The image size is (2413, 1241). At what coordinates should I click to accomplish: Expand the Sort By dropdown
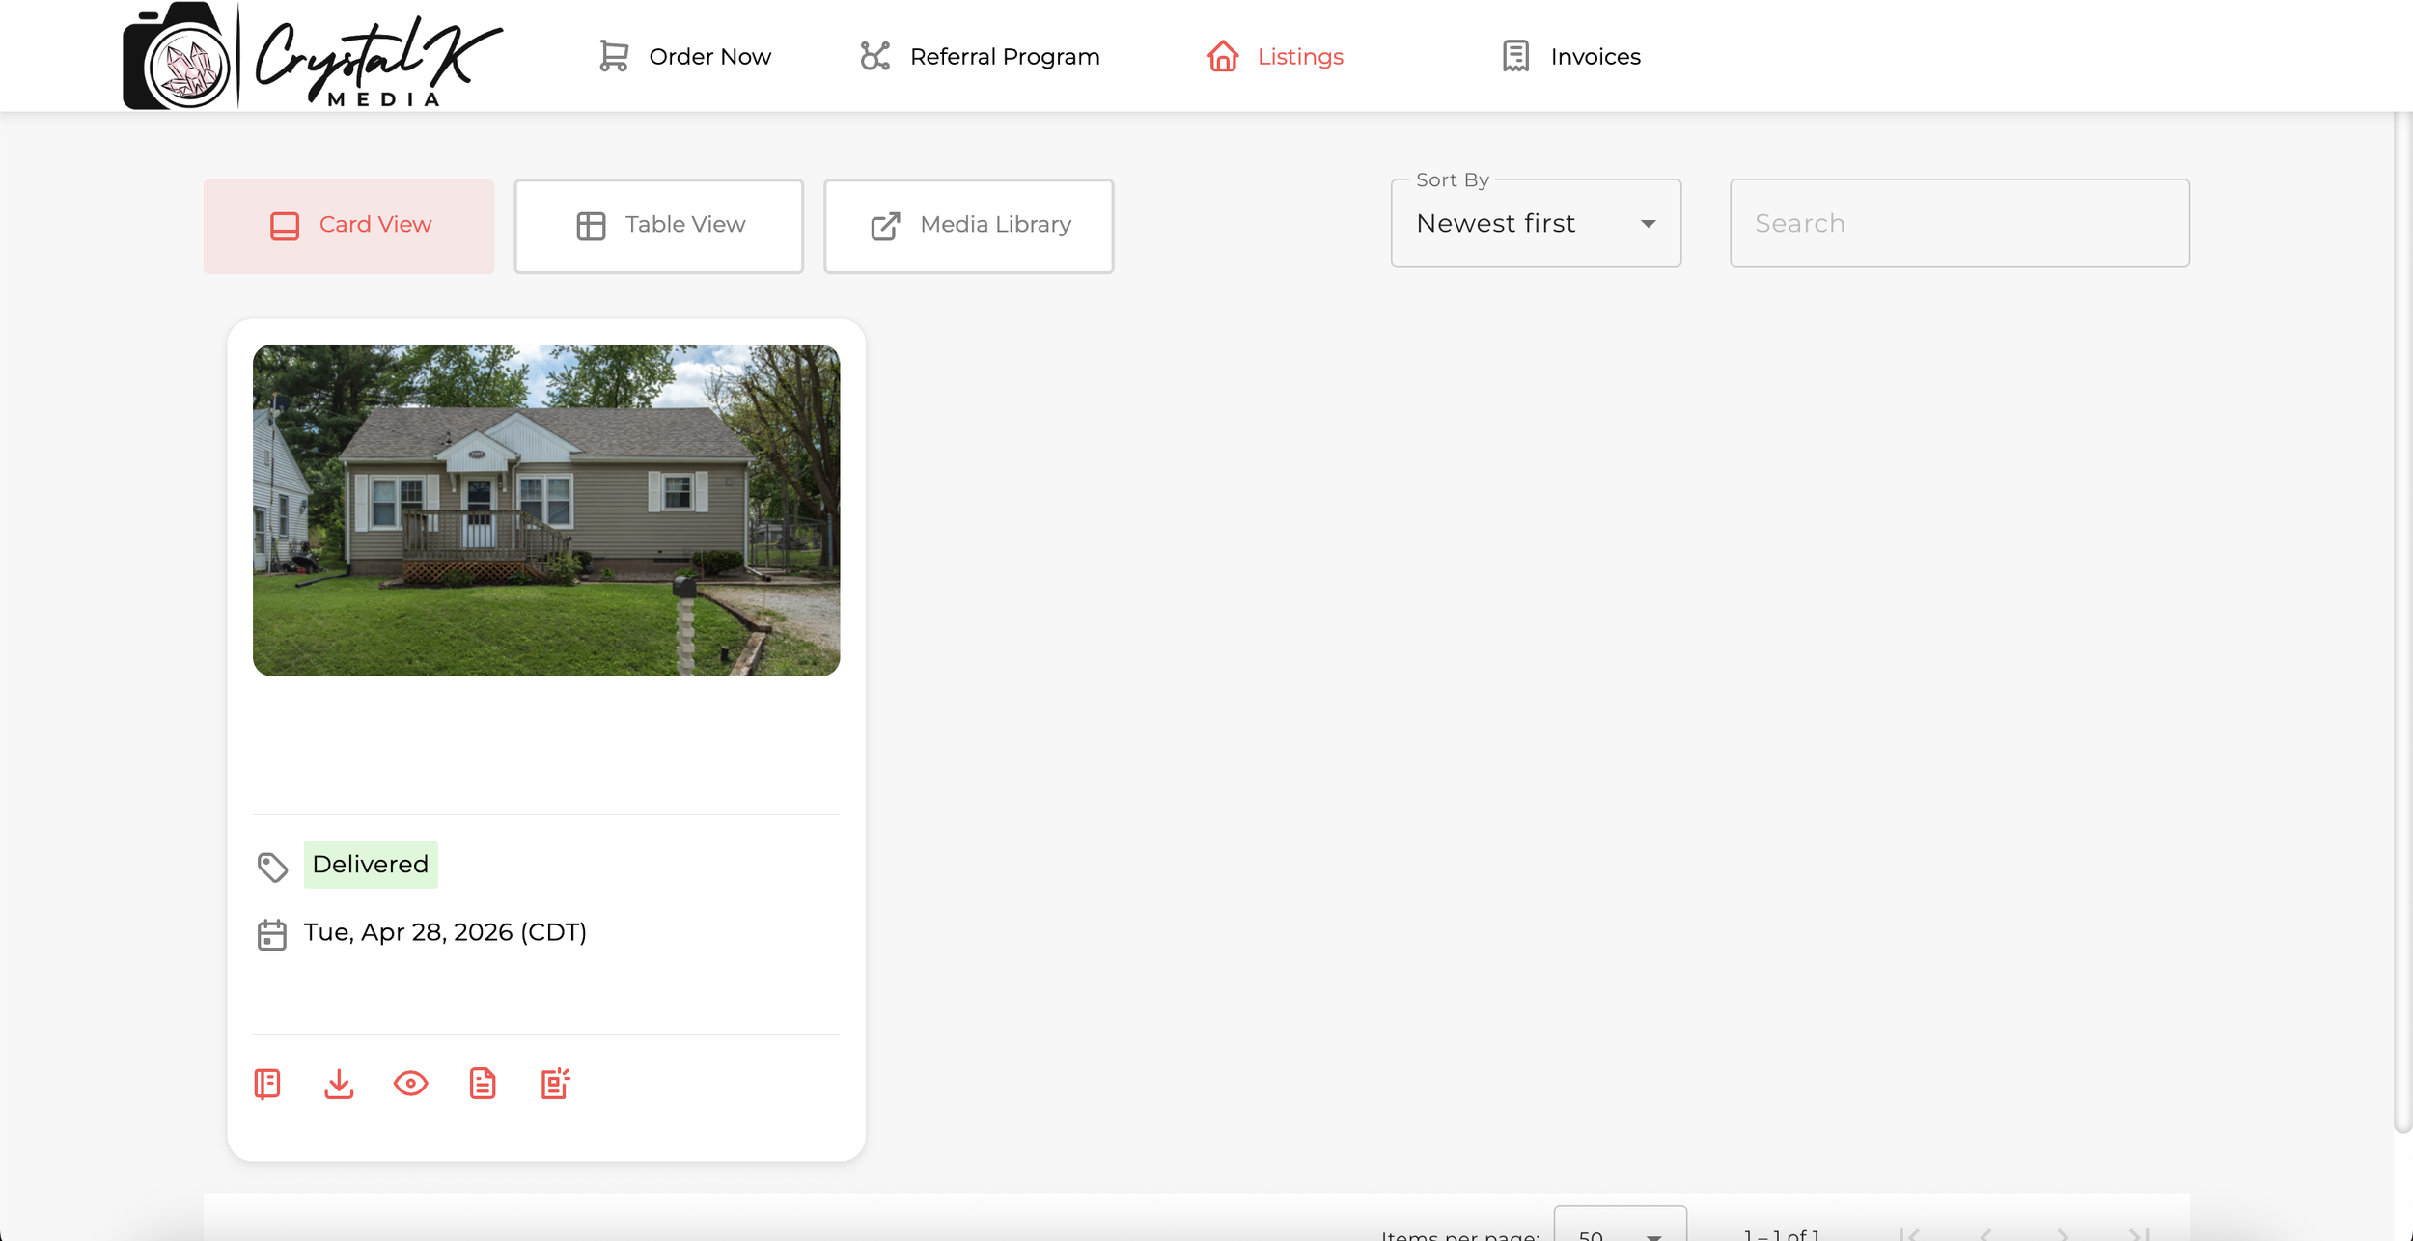[x=1536, y=224]
